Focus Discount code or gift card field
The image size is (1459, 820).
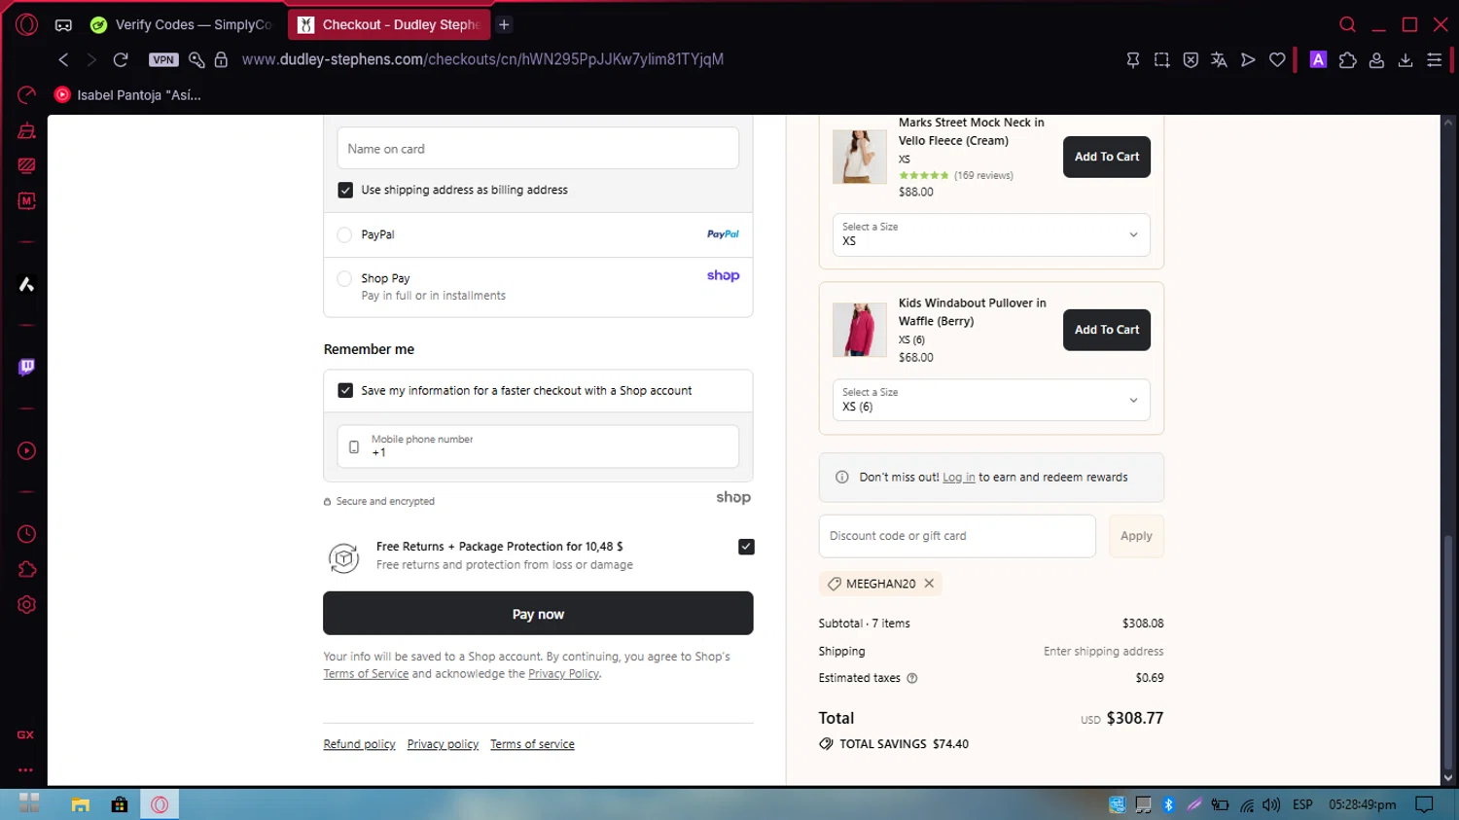957,536
